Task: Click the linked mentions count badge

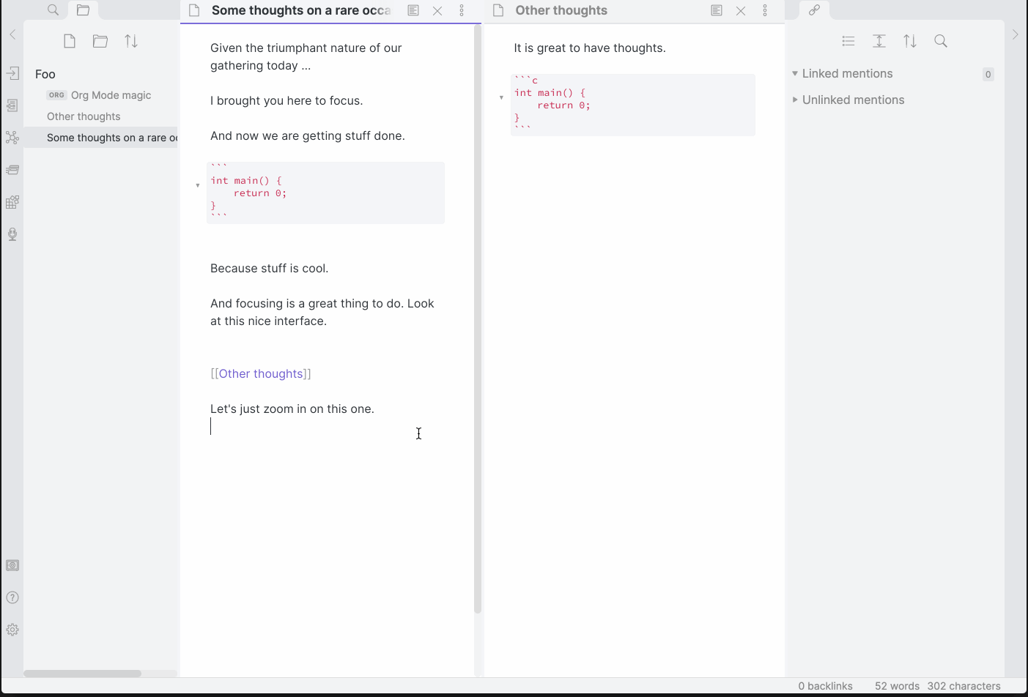Action: click(988, 74)
